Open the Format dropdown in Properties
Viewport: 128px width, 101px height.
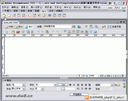pos(24,85)
